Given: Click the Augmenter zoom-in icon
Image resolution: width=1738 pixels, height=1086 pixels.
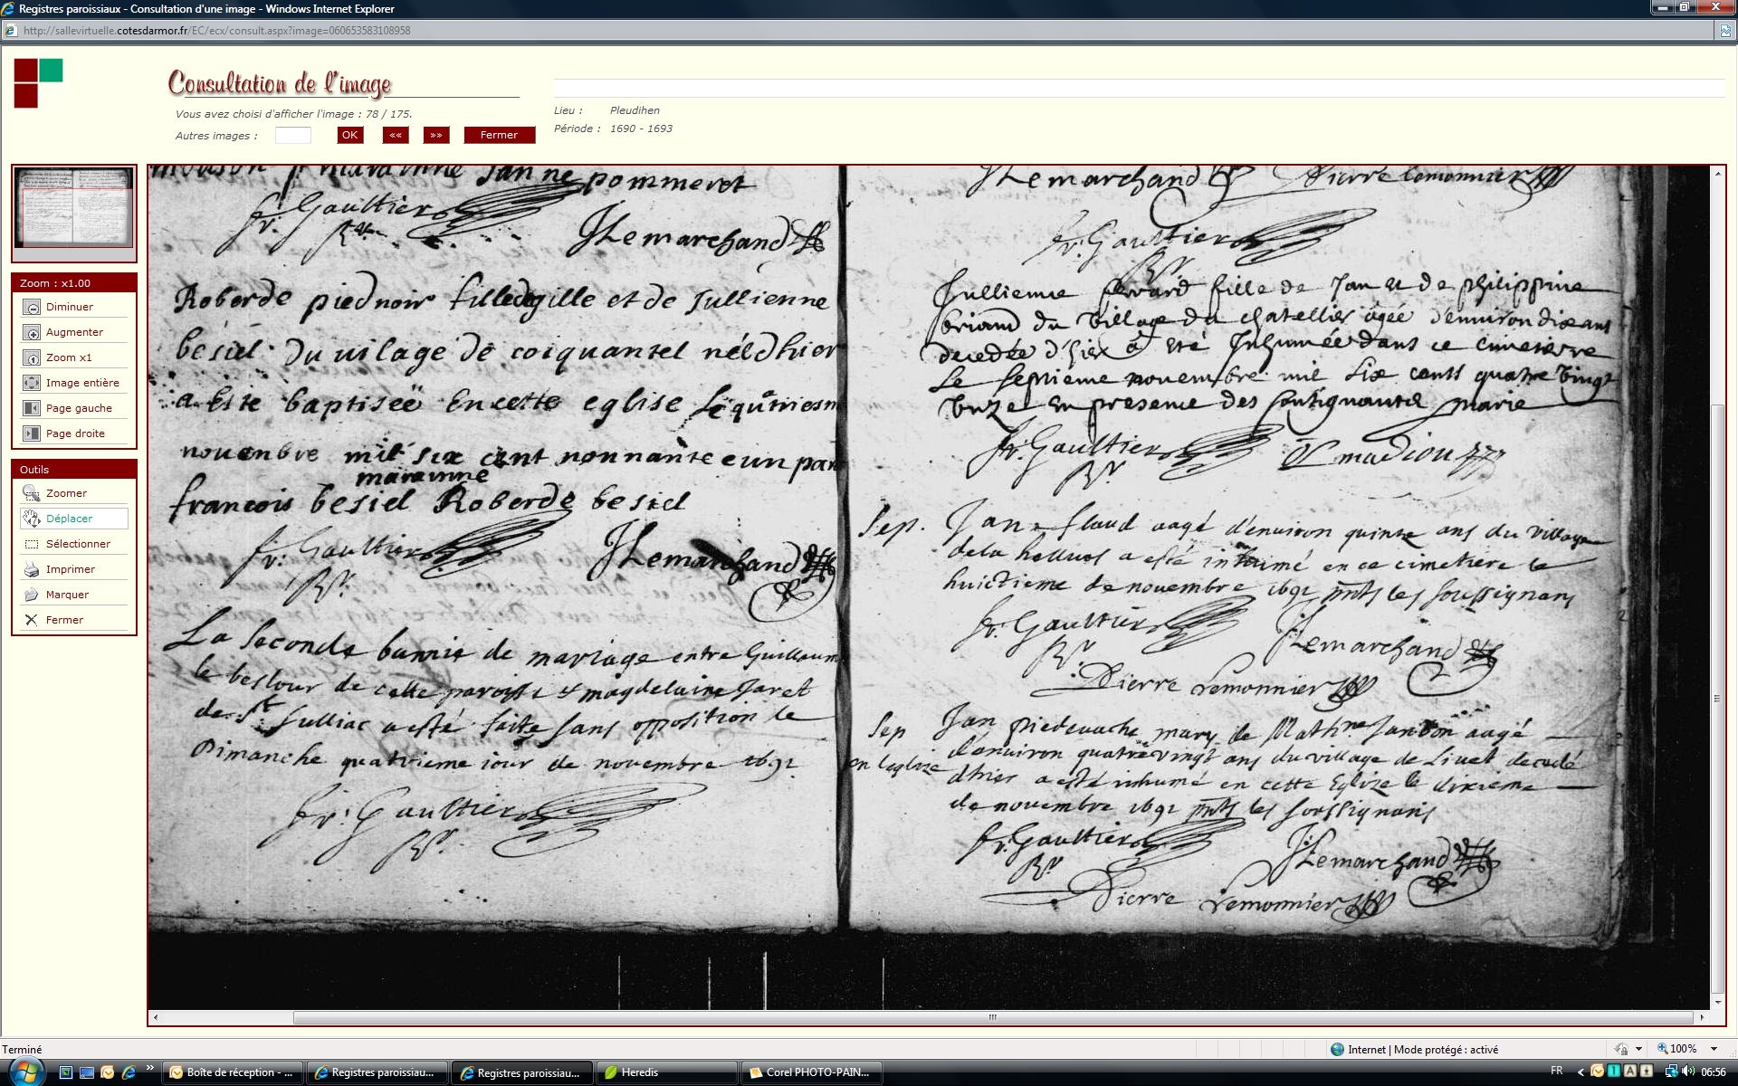Looking at the screenshot, I should pos(32,332).
